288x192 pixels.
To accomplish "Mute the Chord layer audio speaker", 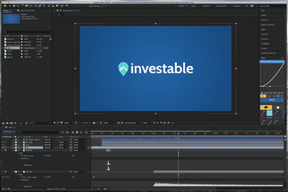I will pos(5,172).
